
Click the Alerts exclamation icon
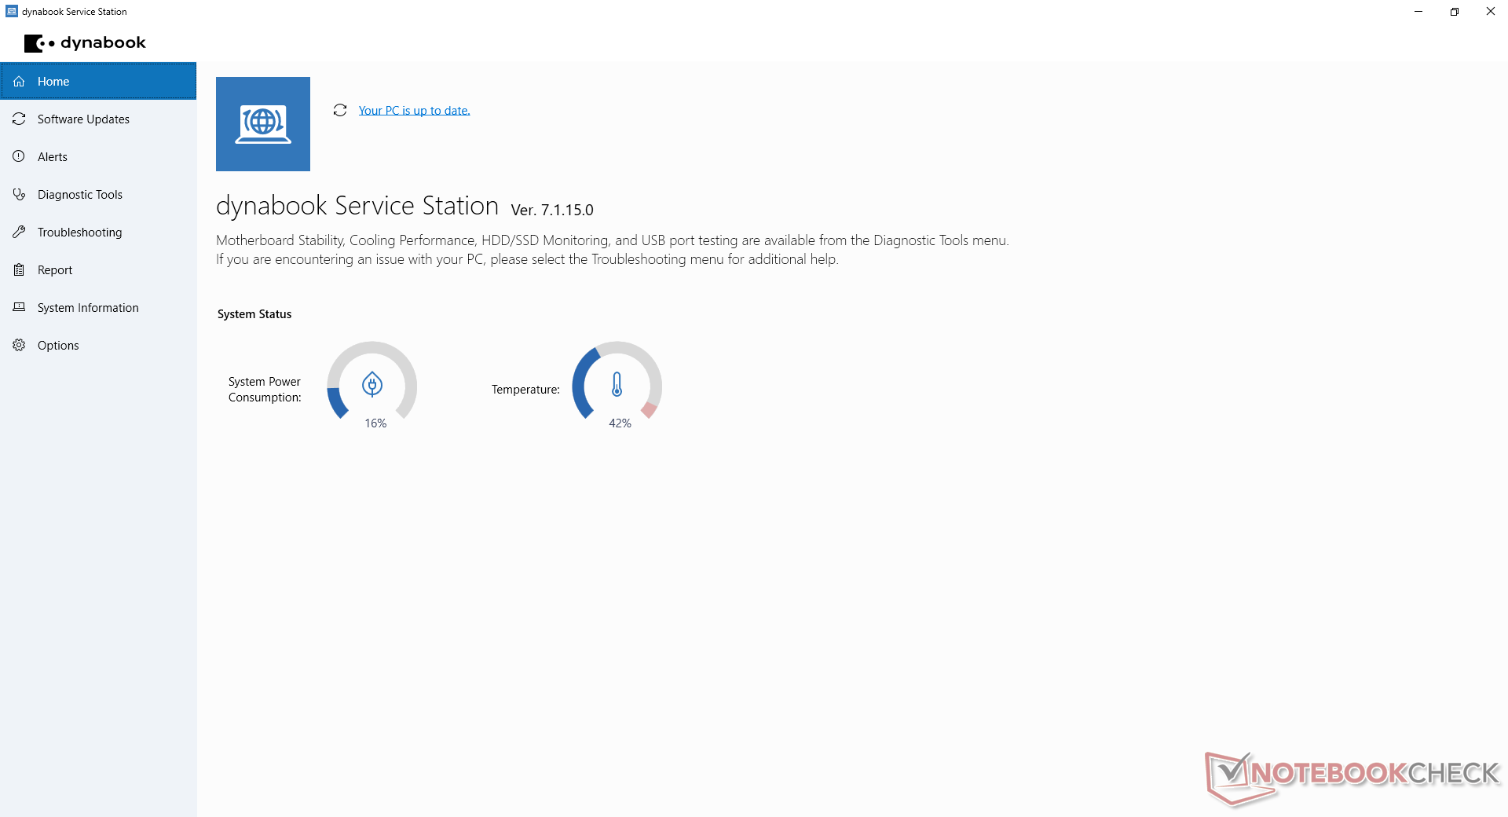(19, 157)
